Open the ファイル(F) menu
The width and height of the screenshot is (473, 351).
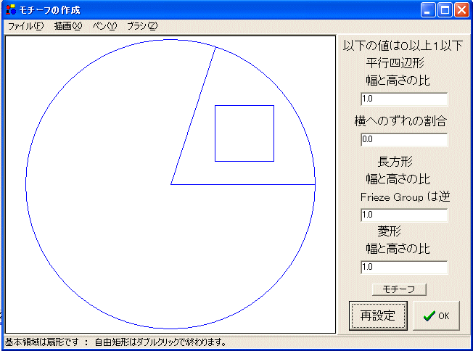(25, 26)
